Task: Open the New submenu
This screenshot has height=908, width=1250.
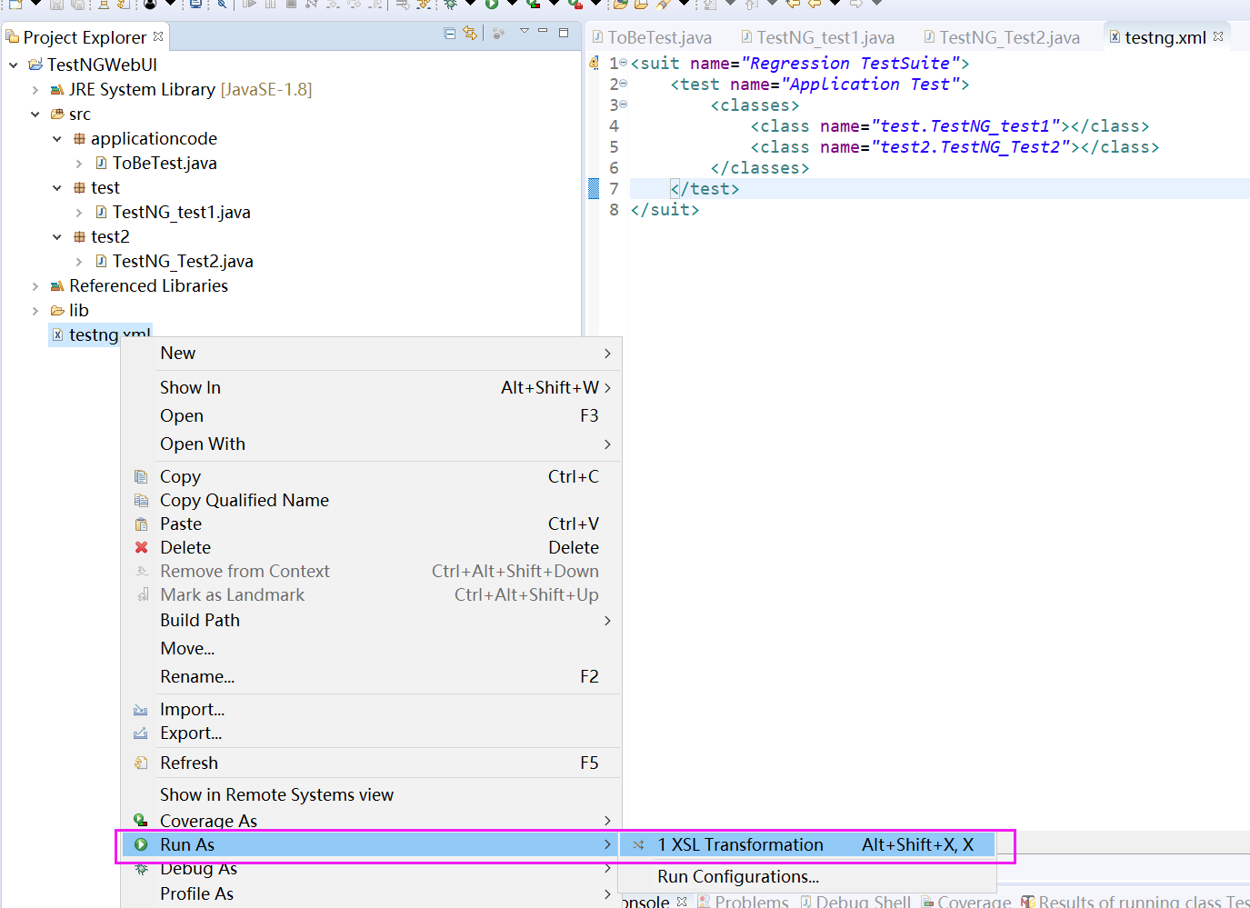Action: (372, 354)
